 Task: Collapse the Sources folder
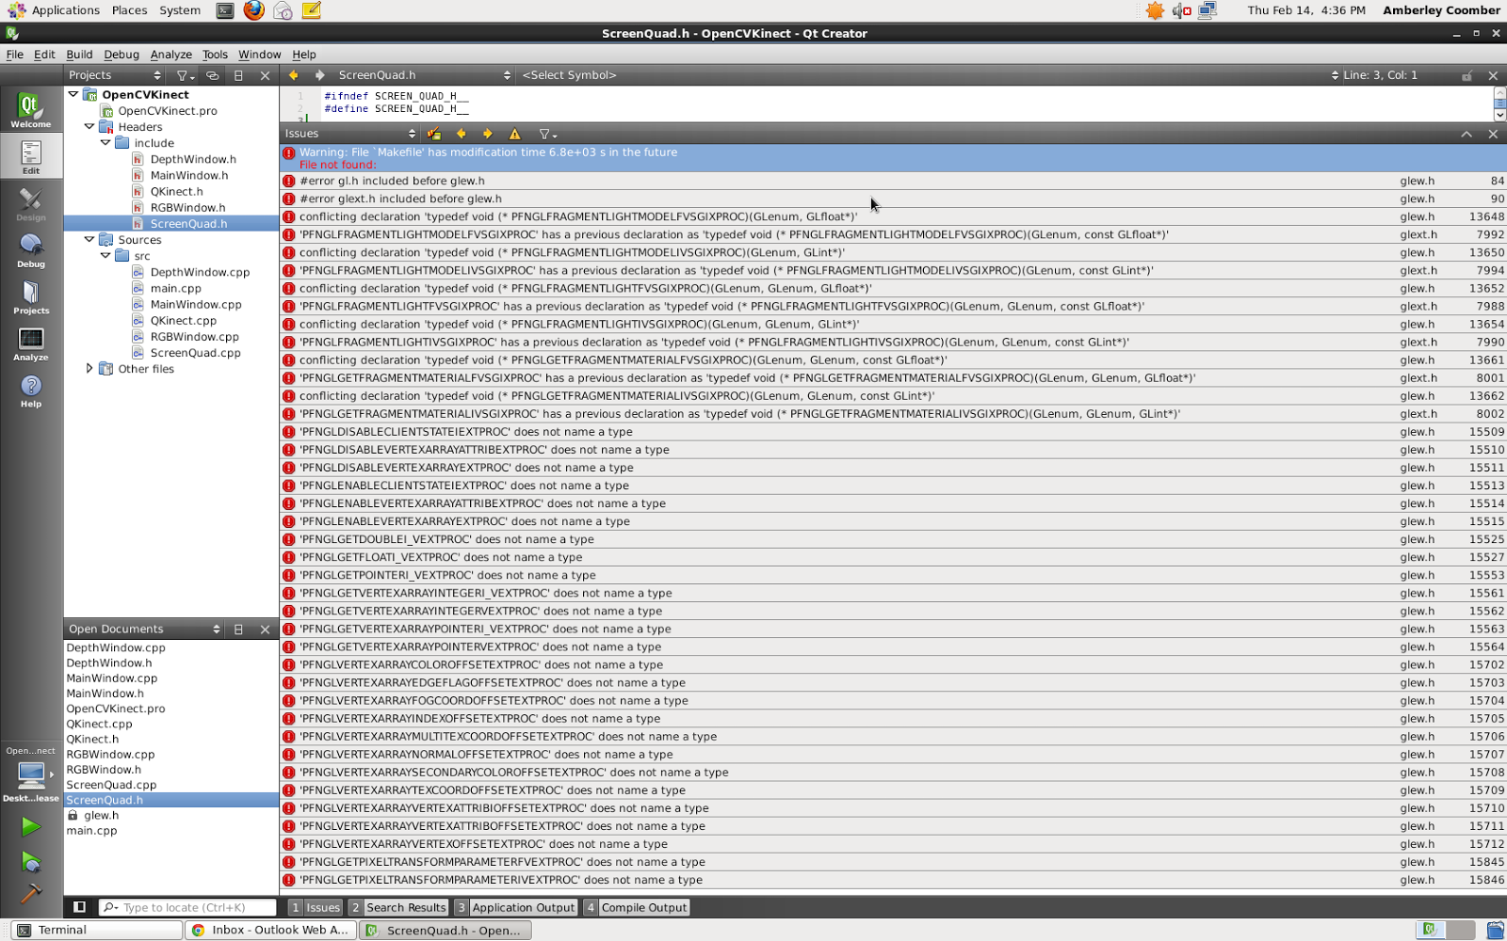89,239
